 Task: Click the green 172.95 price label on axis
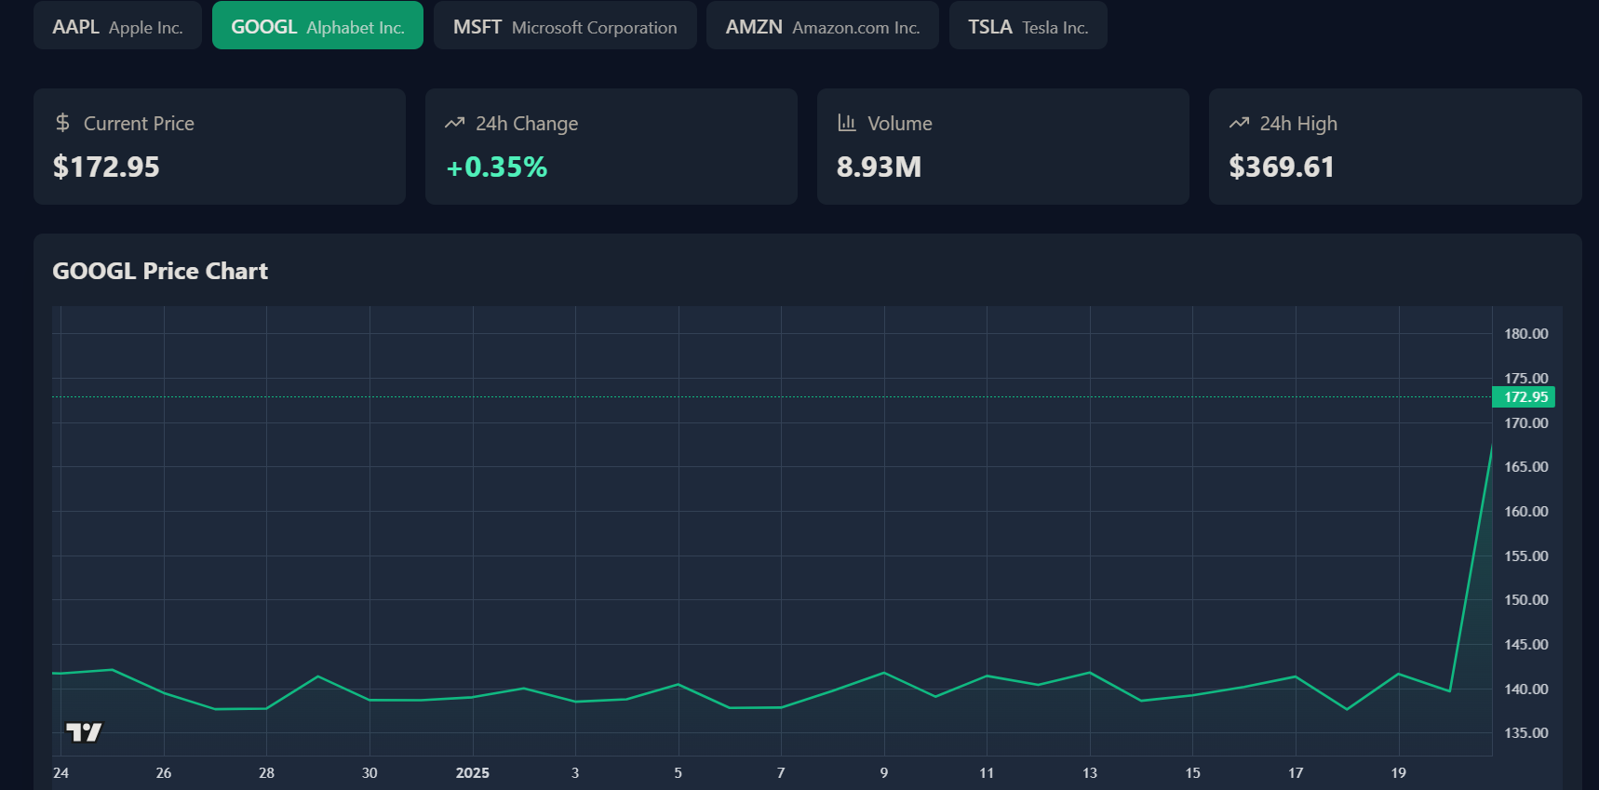click(x=1524, y=396)
